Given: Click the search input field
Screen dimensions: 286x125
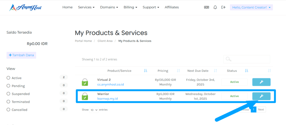Looking at the screenshot, I should click(247, 59).
